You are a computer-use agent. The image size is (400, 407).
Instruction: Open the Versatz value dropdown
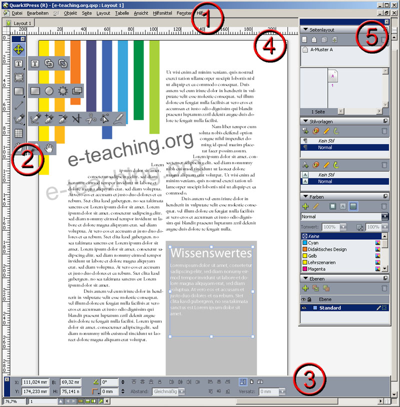[x=282, y=391]
